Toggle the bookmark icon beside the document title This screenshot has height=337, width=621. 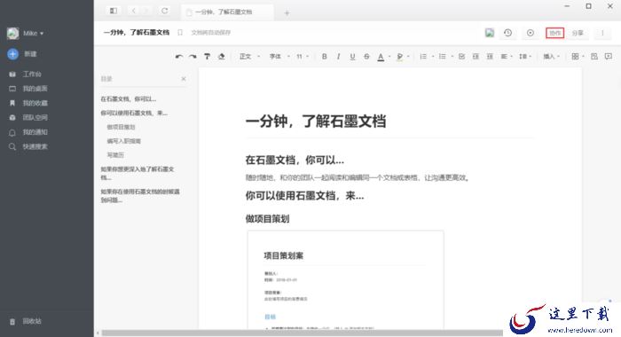(180, 33)
